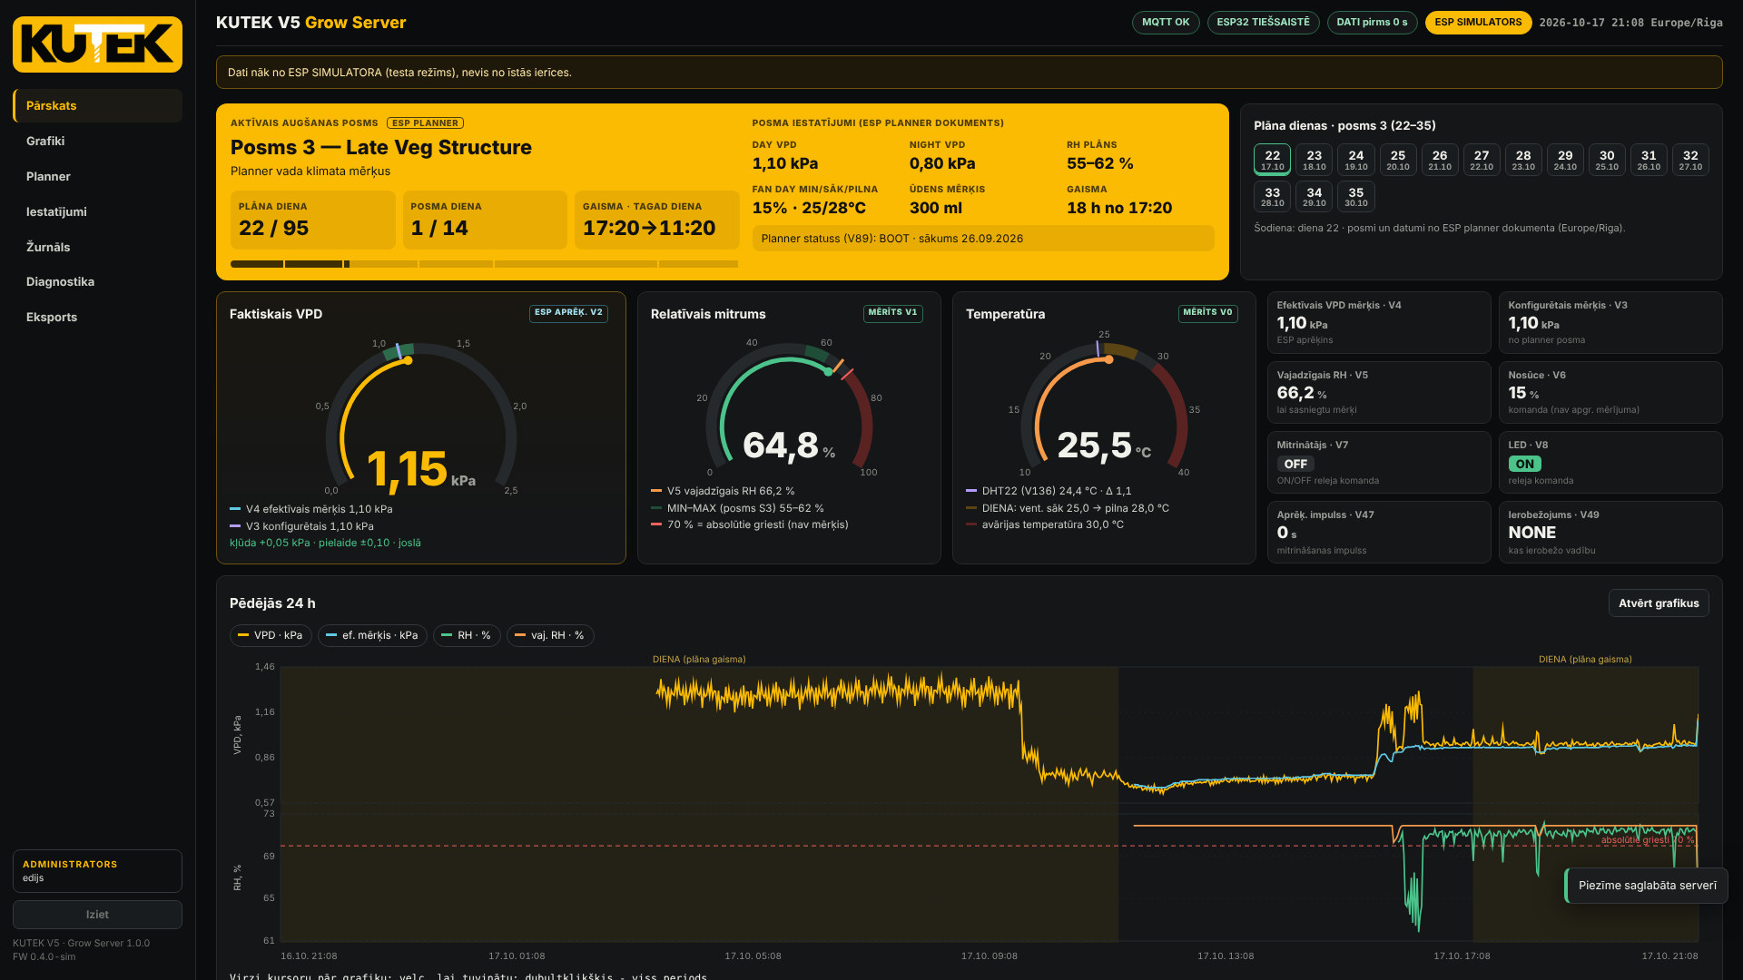The width and height of the screenshot is (1743, 980).
Task: Open Eksports page
Action: click(x=97, y=318)
